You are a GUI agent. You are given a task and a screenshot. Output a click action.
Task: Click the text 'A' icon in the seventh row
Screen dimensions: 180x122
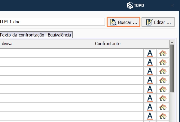[x=150, y=107]
